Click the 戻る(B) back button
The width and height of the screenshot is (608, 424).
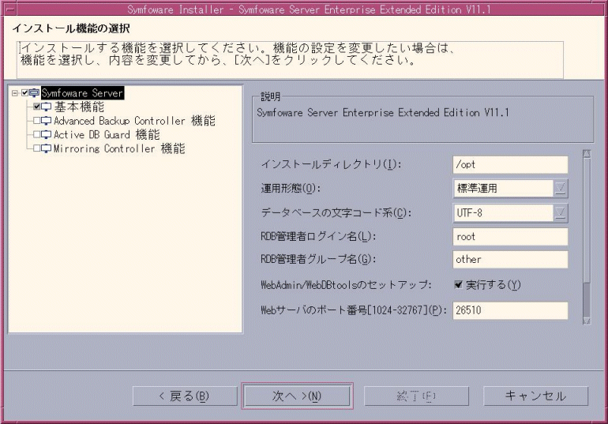click(x=185, y=396)
